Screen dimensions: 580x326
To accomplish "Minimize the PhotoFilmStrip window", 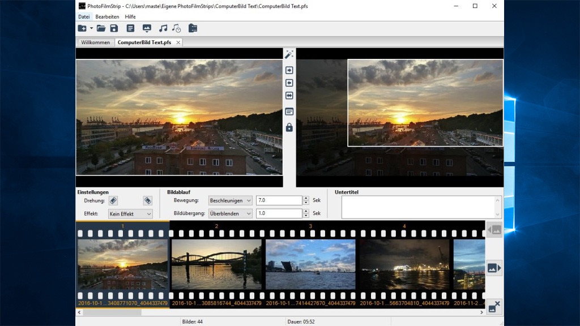I will tap(456, 6).
